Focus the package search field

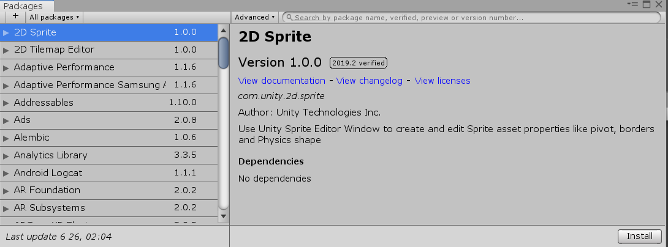(x=472, y=18)
